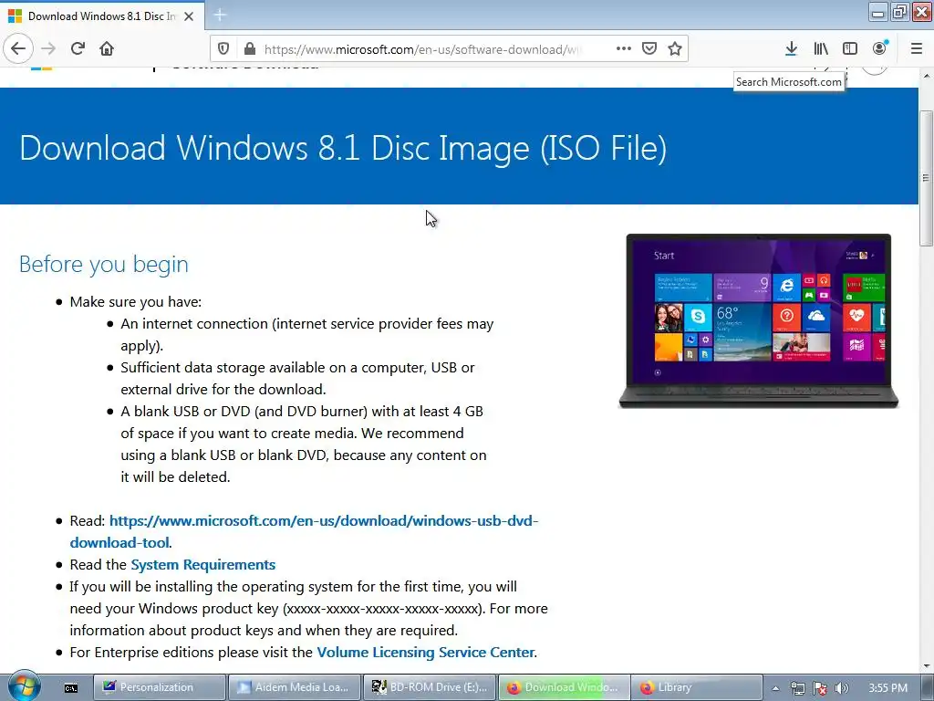Switch to Personalization taskbar window

[x=160, y=687]
